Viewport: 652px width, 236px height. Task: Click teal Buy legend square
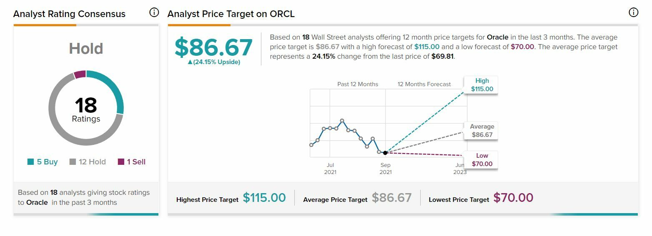click(x=30, y=162)
